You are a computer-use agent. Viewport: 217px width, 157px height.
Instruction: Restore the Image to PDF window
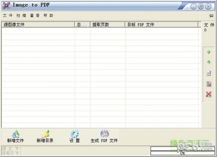(201, 7)
